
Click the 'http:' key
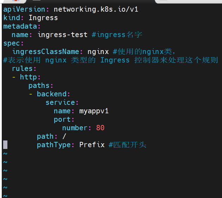[30, 77]
